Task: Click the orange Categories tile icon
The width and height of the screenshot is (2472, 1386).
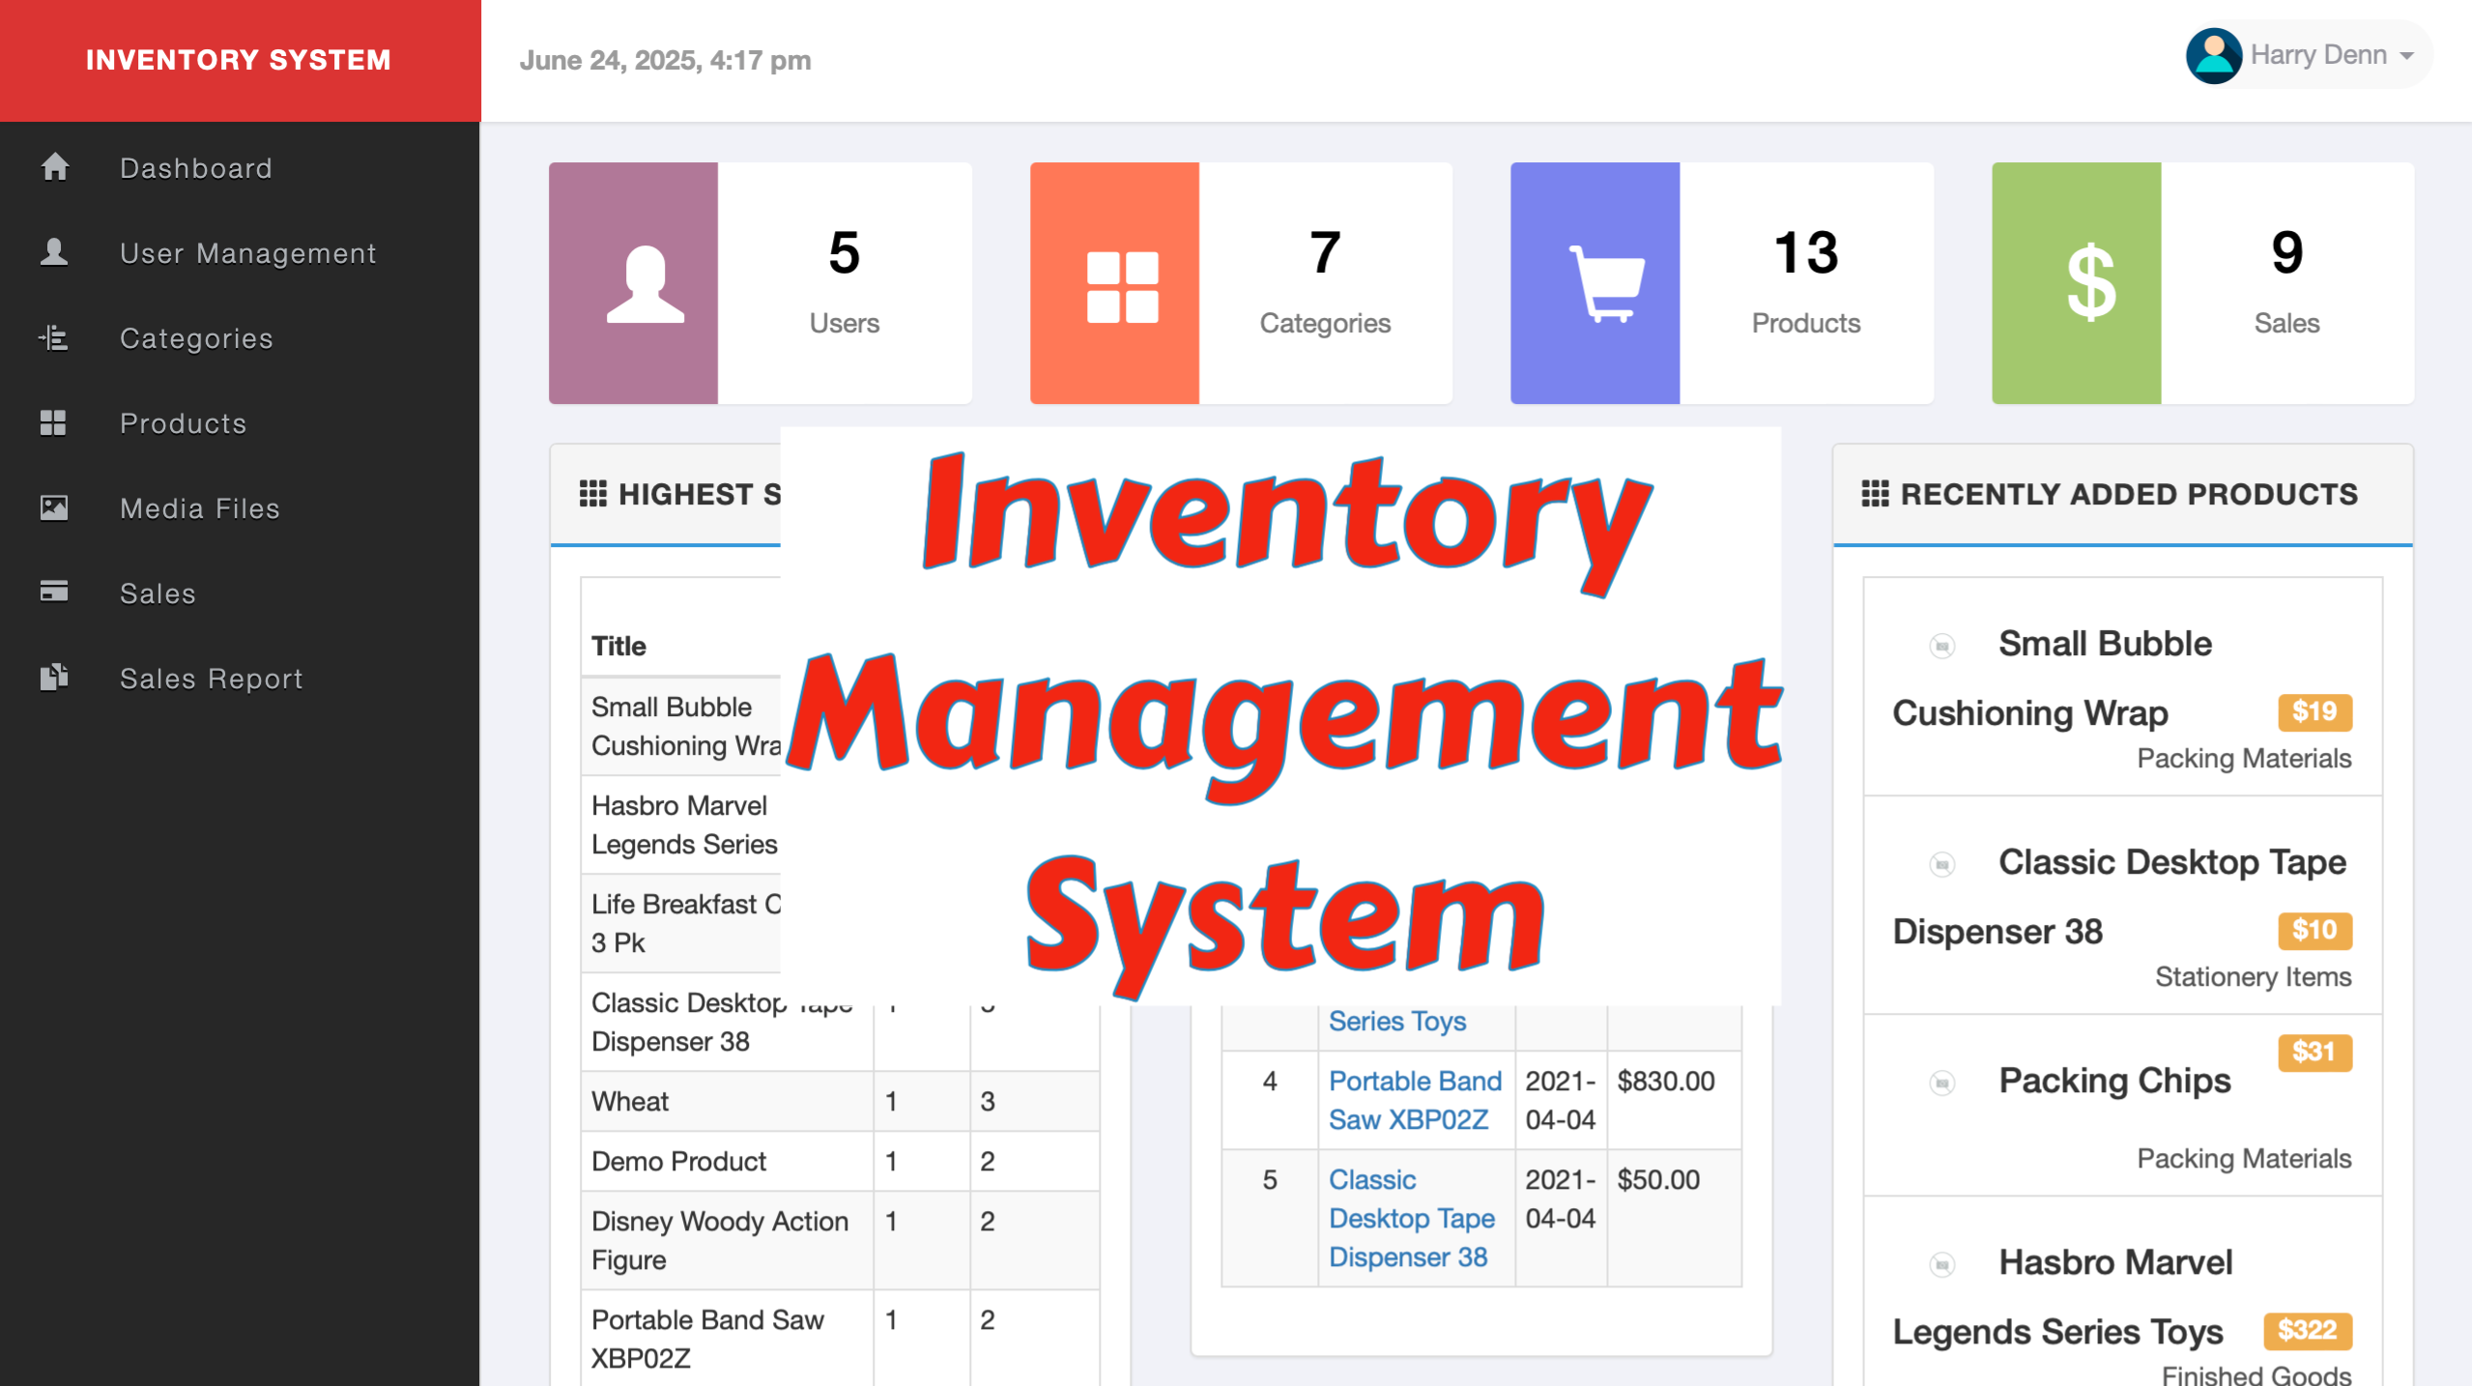Action: click(1122, 286)
